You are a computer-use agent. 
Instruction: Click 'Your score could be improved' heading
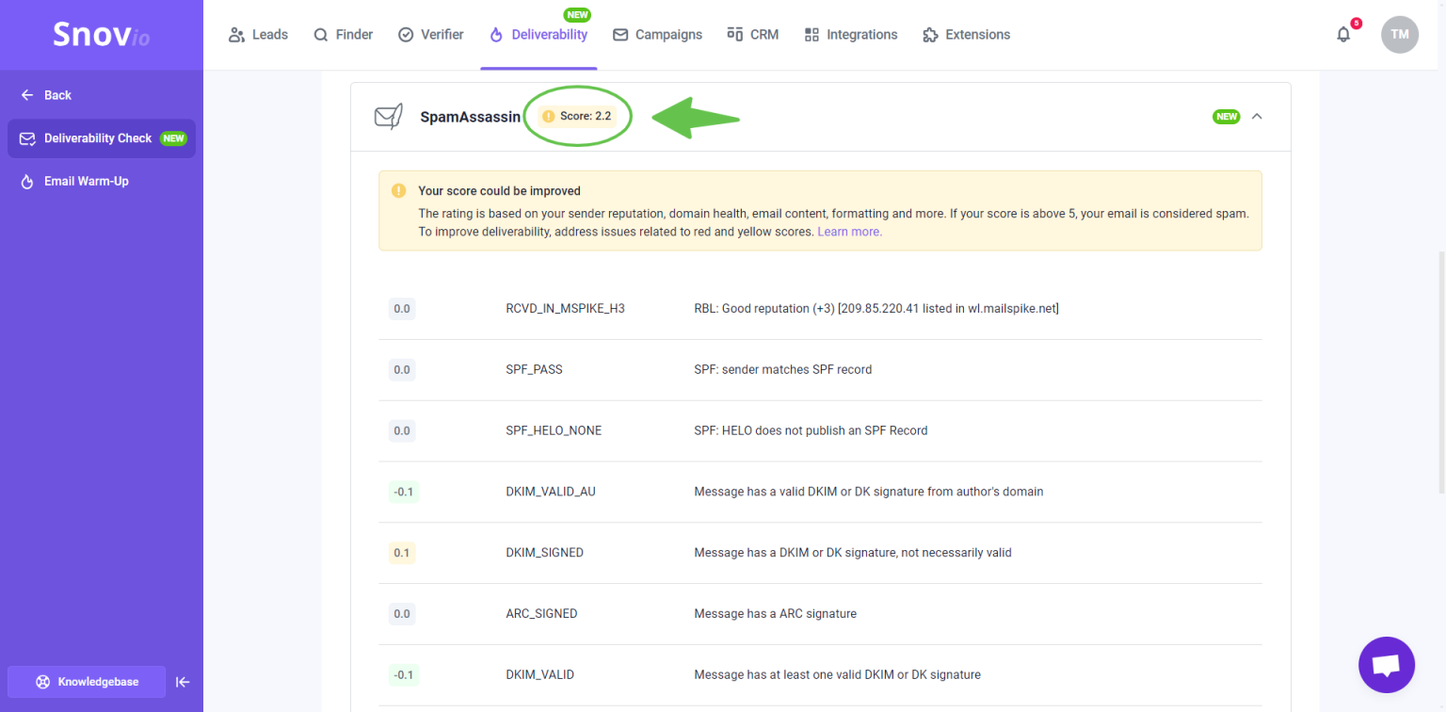[x=500, y=191]
